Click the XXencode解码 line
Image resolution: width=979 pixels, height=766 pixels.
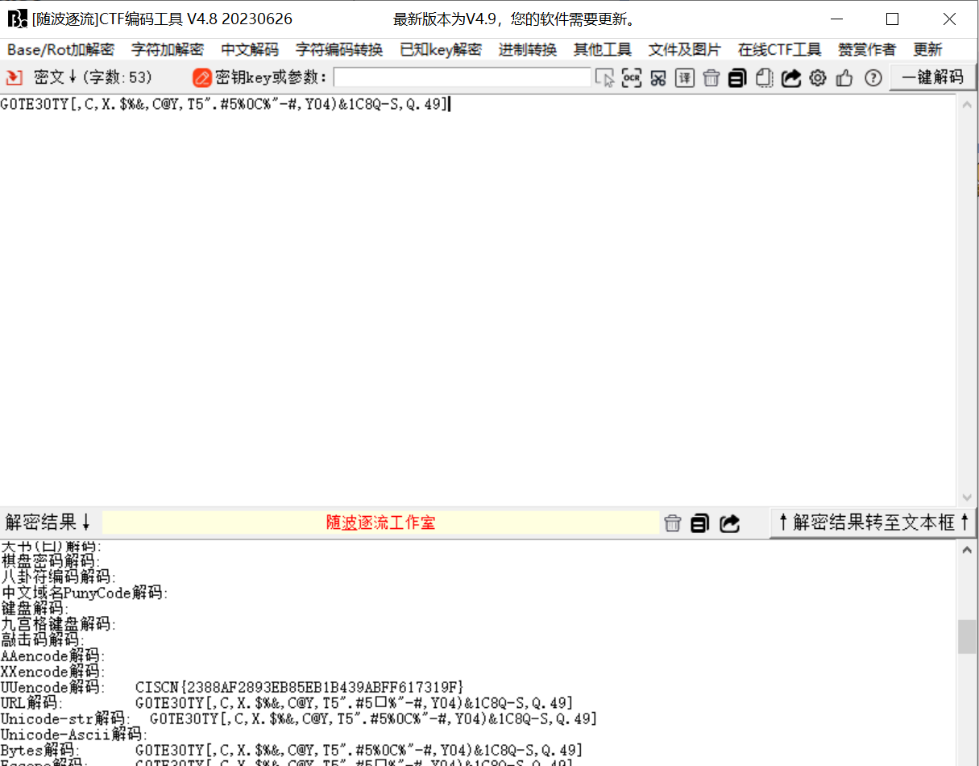click(x=52, y=672)
